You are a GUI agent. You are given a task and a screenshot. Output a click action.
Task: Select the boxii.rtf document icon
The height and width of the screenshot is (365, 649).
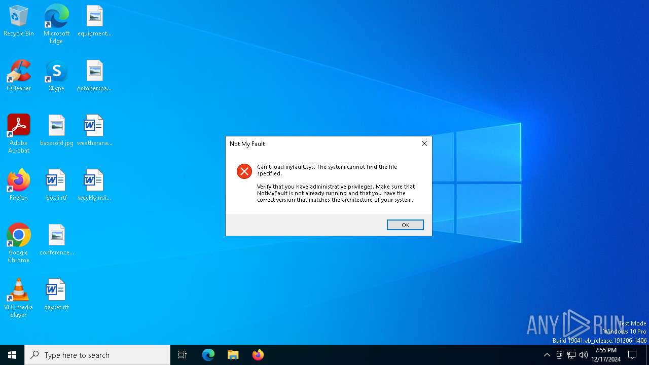tap(56, 186)
